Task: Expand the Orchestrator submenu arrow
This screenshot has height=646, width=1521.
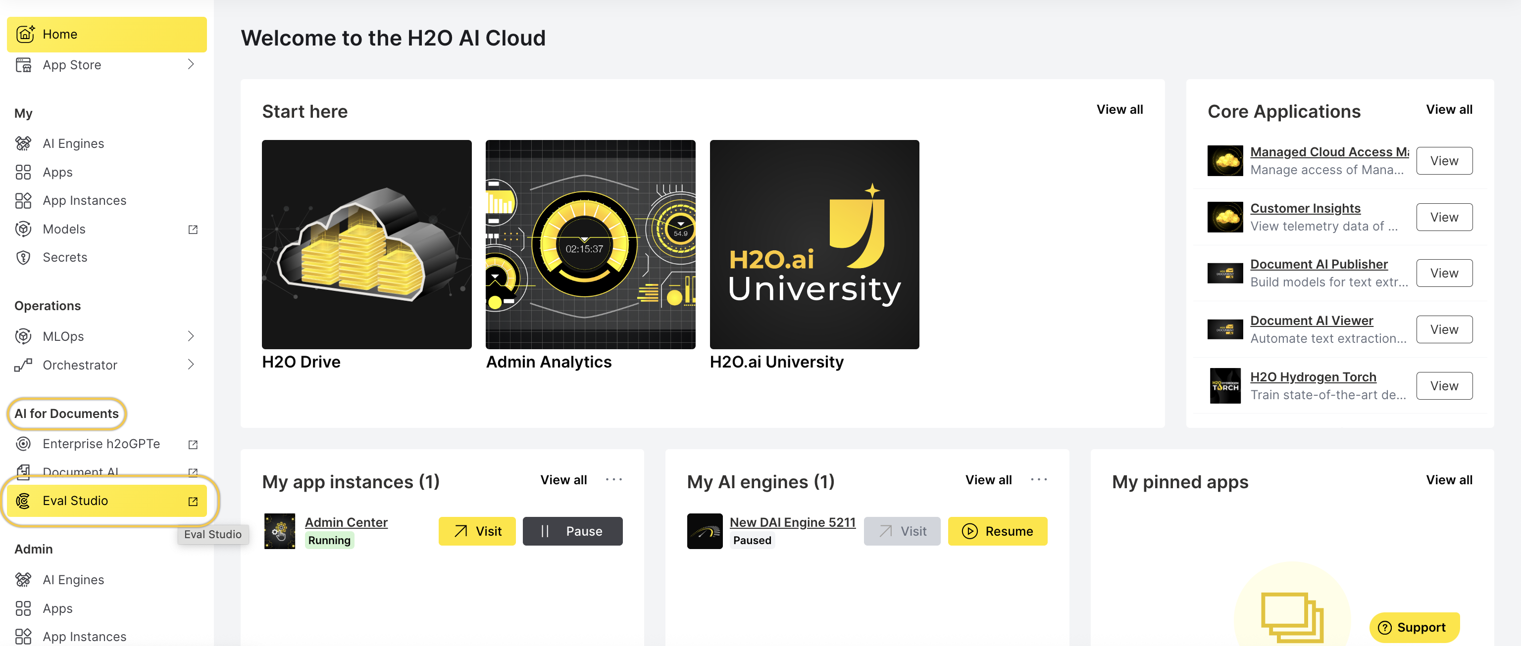Action: coord(191,365)
